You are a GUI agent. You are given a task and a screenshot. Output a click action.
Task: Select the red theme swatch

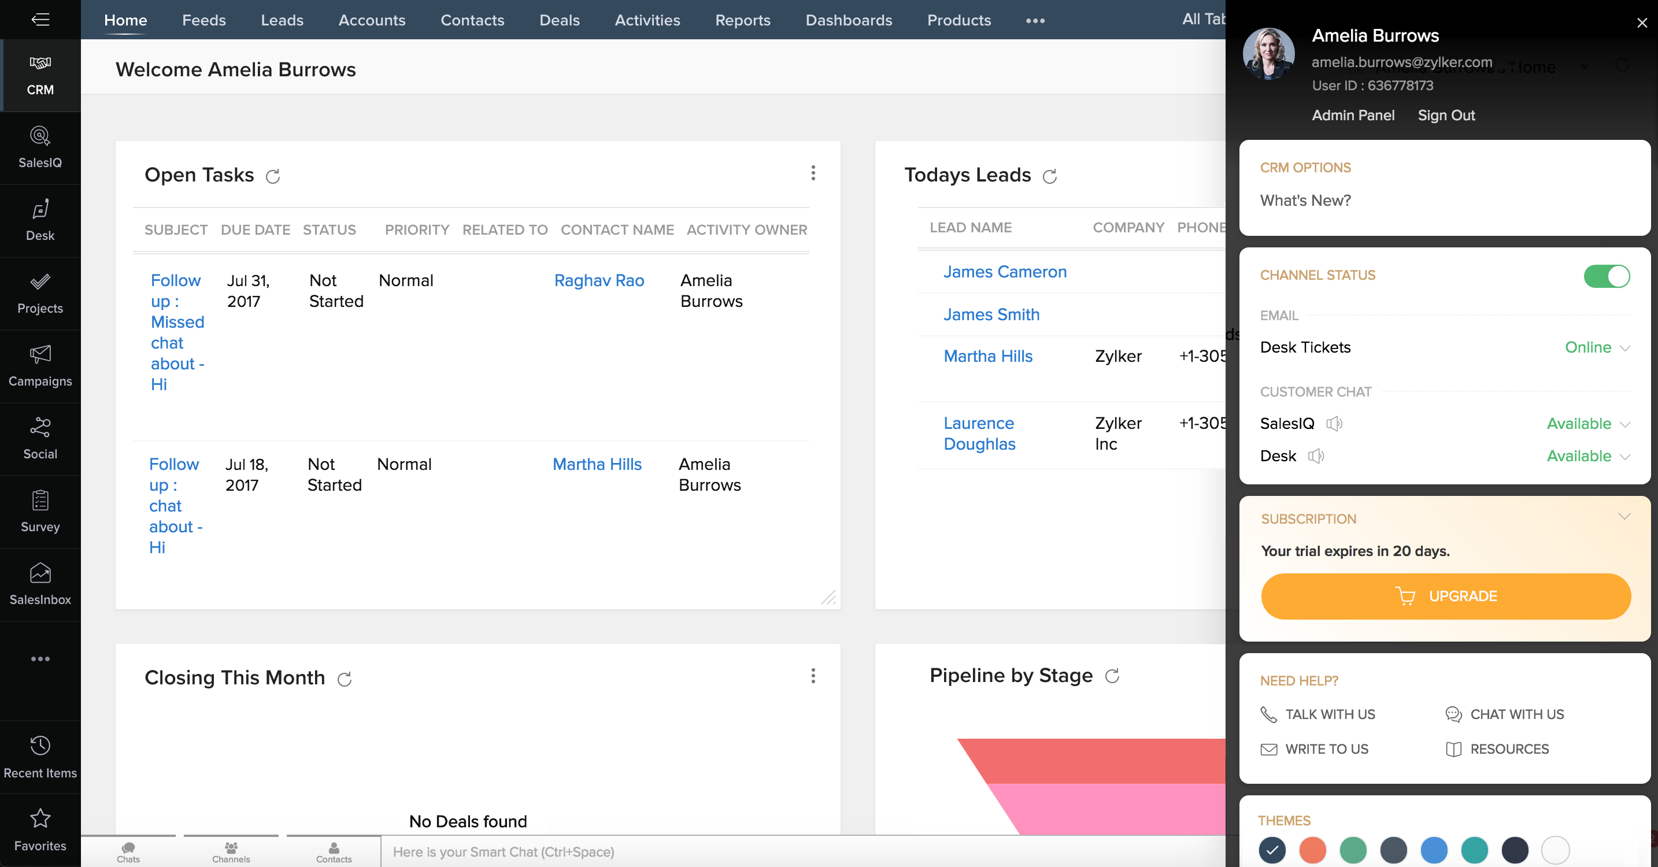click(1313, 850)
